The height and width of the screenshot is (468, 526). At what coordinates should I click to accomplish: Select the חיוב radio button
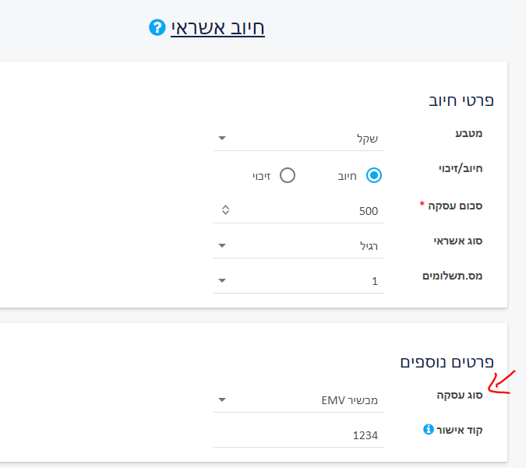tap(374, 175)
